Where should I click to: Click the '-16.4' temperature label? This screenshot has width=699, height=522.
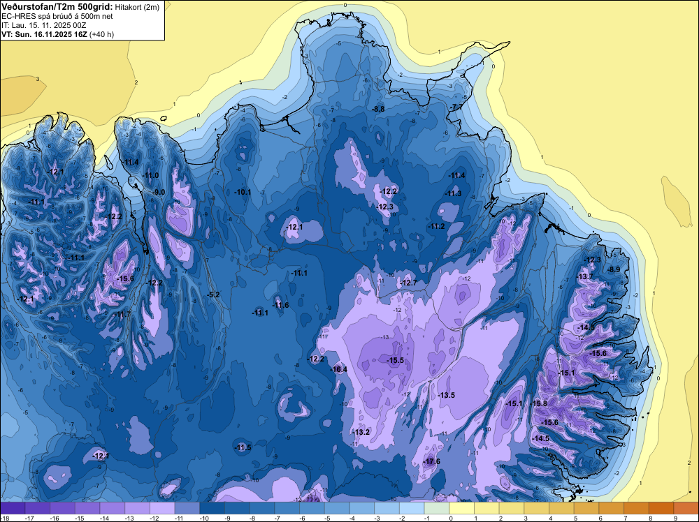click(x=339, y=369)
